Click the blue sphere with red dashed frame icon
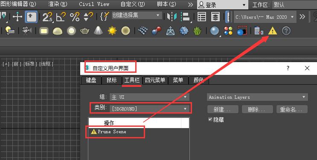The height and width of the screenshot is (160, 317). [x=242, y=31]
